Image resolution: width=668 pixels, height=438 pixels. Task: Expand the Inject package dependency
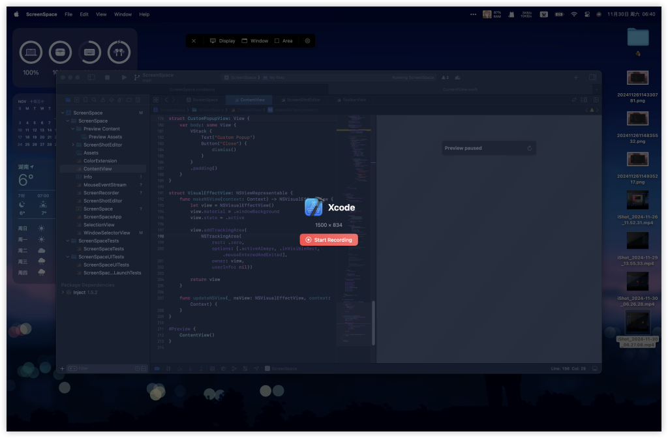click(x=63, y=293)
